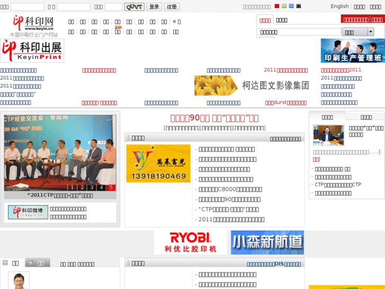Focus the password field in the top login bar
385x289 pixels.
pyautogui.click(x=74, y=7)
